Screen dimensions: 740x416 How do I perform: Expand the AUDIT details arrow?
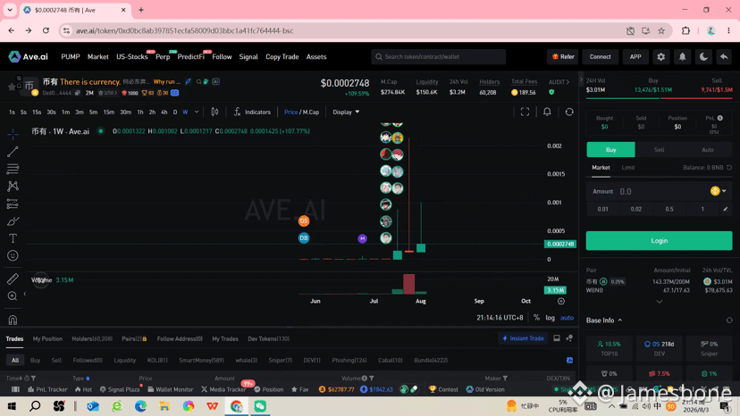click(x=568, y=82)
